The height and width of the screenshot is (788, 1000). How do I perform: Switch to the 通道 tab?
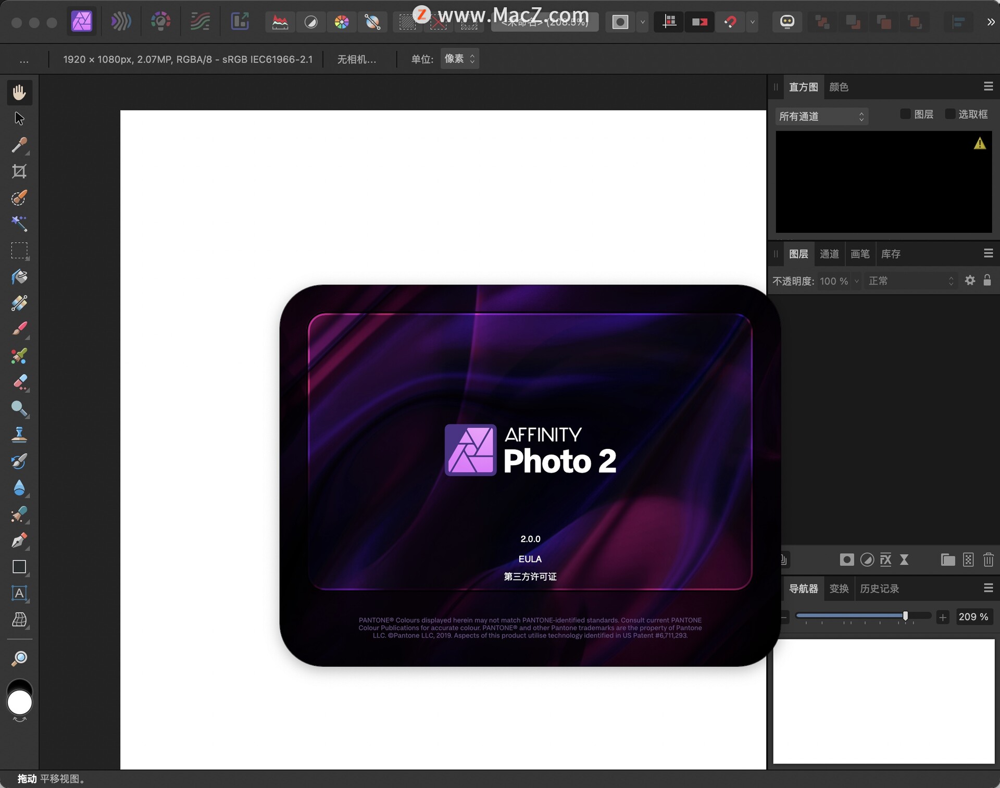click(x=829, y=254)
